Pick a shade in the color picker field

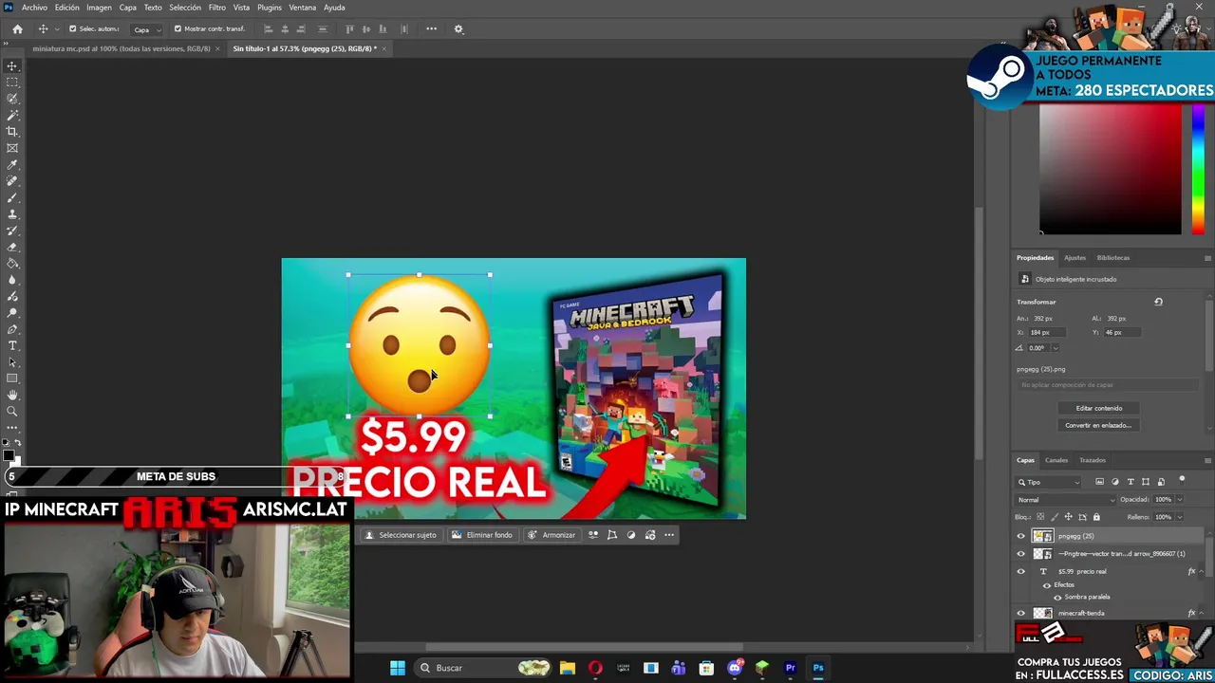[x=1111, y=170]
